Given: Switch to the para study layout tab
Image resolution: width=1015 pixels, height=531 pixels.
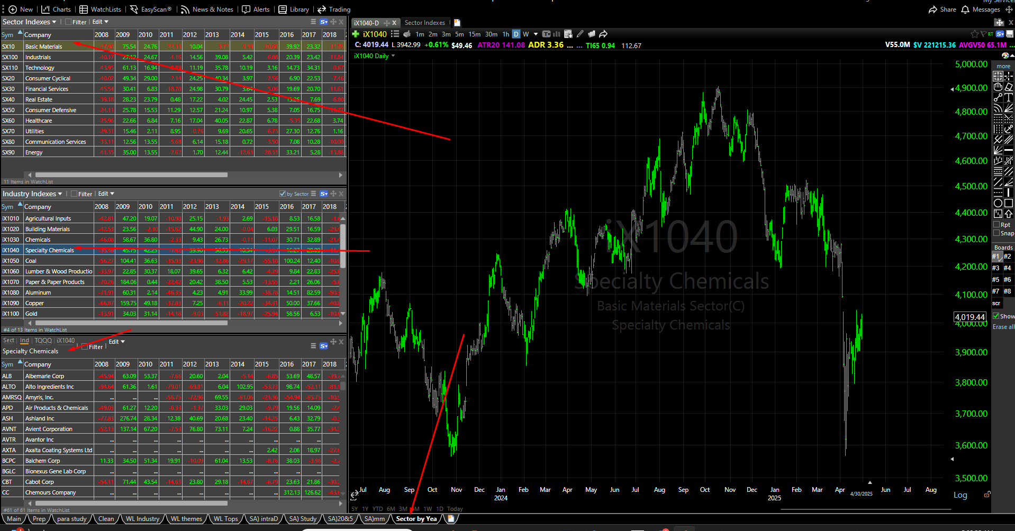Looking at the screenshot, I should pyautogui.click(x=71, y=519).
